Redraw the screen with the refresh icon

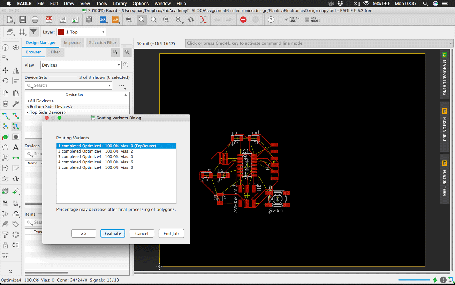(191, 20)
